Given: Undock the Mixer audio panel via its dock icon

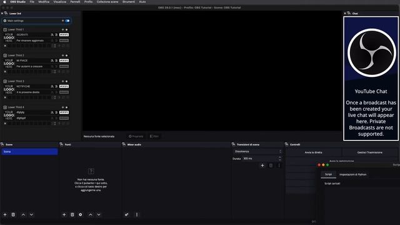Looking at the screenshot, I should click(124, 144).
